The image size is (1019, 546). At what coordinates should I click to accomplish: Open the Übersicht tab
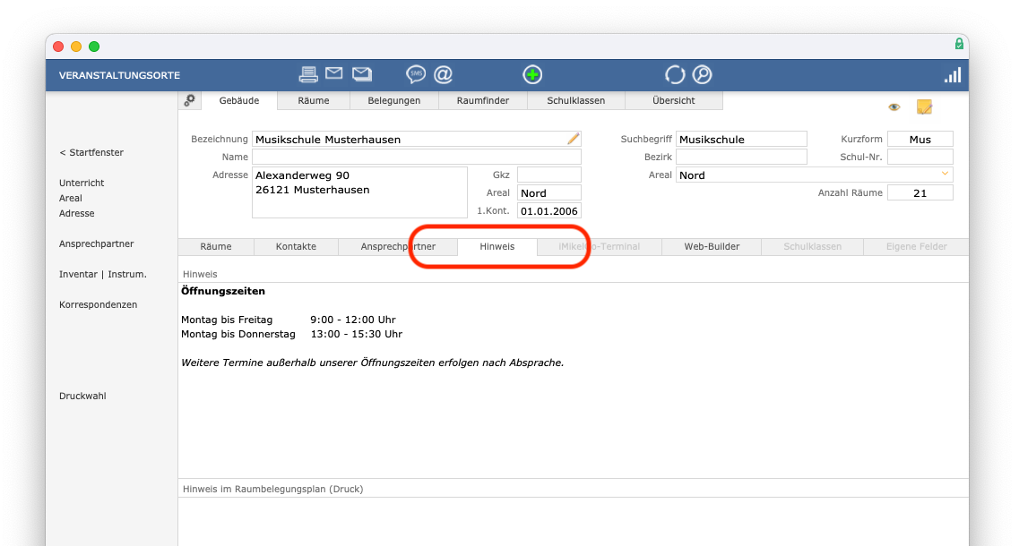click(673, 100)
